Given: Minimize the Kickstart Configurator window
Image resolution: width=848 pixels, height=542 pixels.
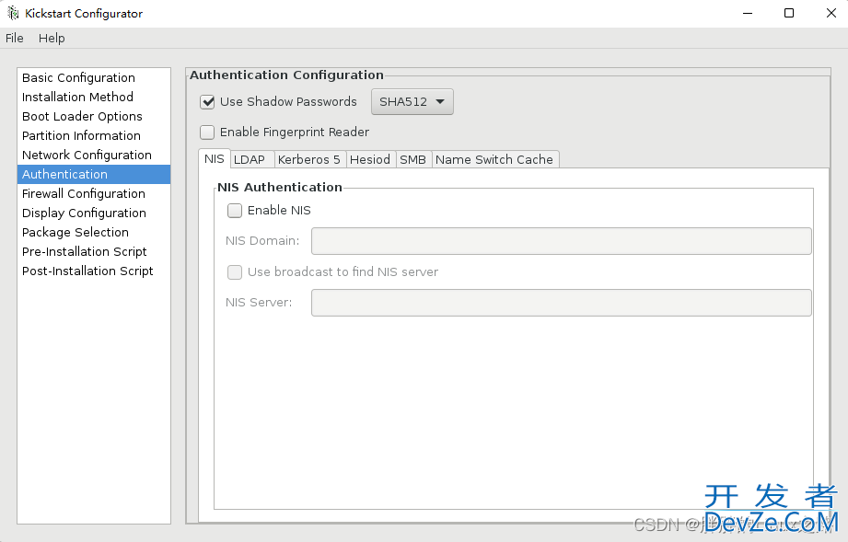Looking at the screenshot, I should [748, 13].
